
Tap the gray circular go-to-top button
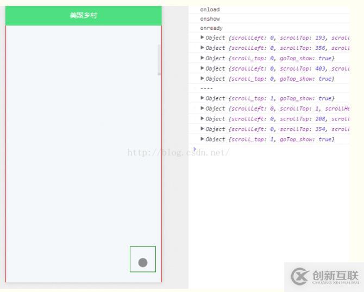[x=143, y=263]
